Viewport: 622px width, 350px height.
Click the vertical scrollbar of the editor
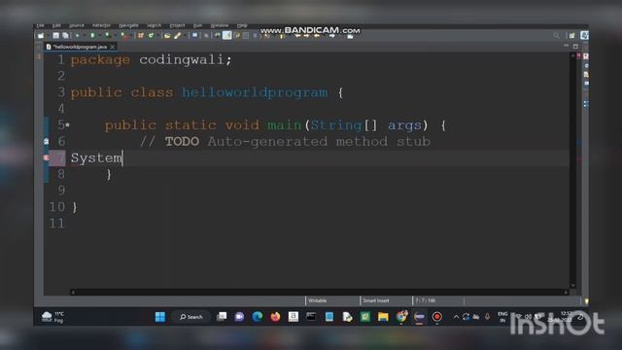point(572,171)
